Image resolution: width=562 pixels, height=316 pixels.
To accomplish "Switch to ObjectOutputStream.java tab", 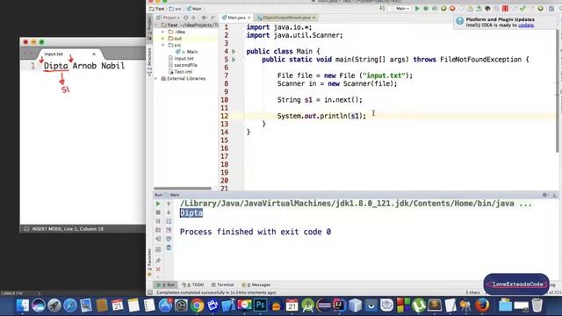I will (285, 18).
